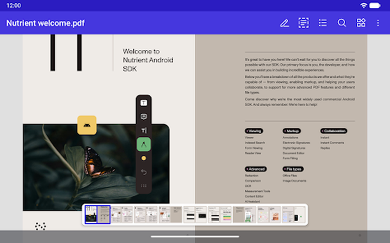This screenshot has height=243, width=390.
Task: Tap the Digital Signatures entry
Action: click(x=294, y=148)
